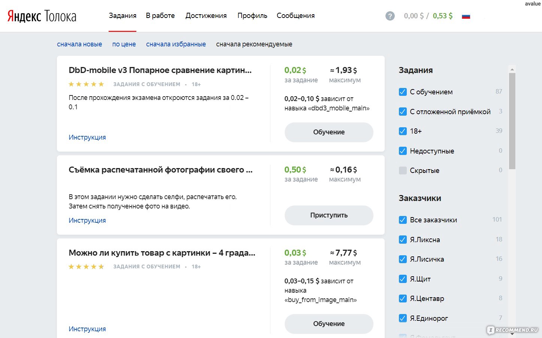Toggle the С отложенной приёмкой checkbox
Viewport: 542px width, 338px height.
(x=403, y=112)
